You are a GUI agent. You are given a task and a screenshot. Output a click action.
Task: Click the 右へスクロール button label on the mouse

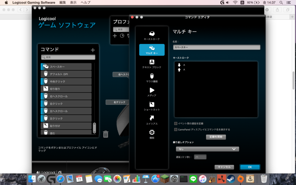[121, 74]
